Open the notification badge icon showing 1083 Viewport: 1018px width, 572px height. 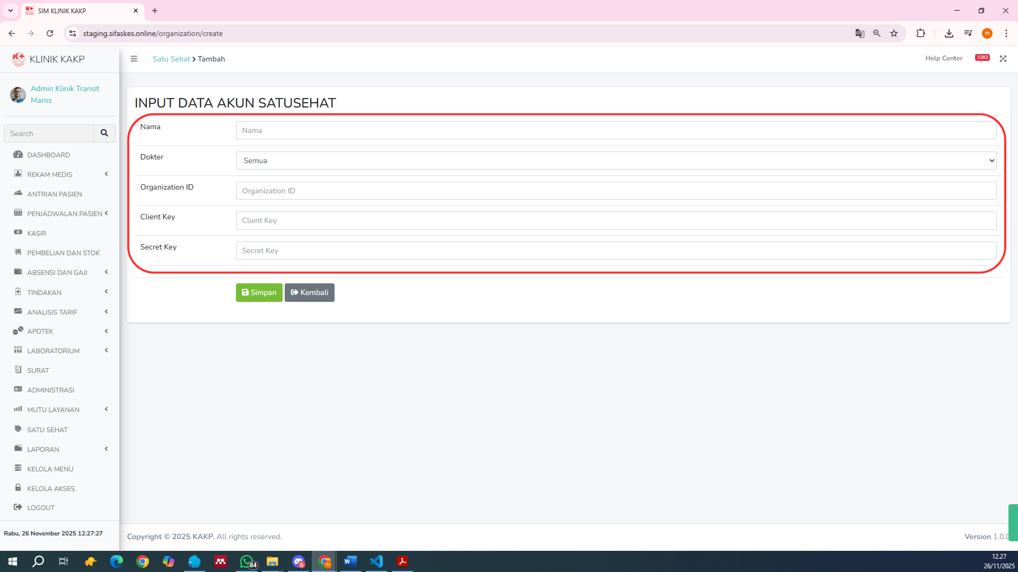(x=982, y=58)
